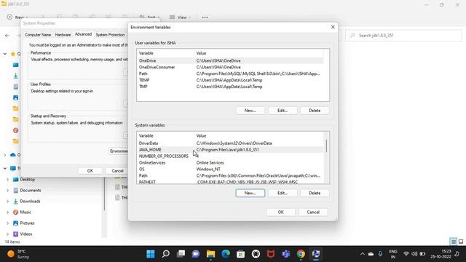Screen dimensions: 466x262
Task: Select NUMBER_OF_PROCESSORS system variable
Action: coord(231,156)
